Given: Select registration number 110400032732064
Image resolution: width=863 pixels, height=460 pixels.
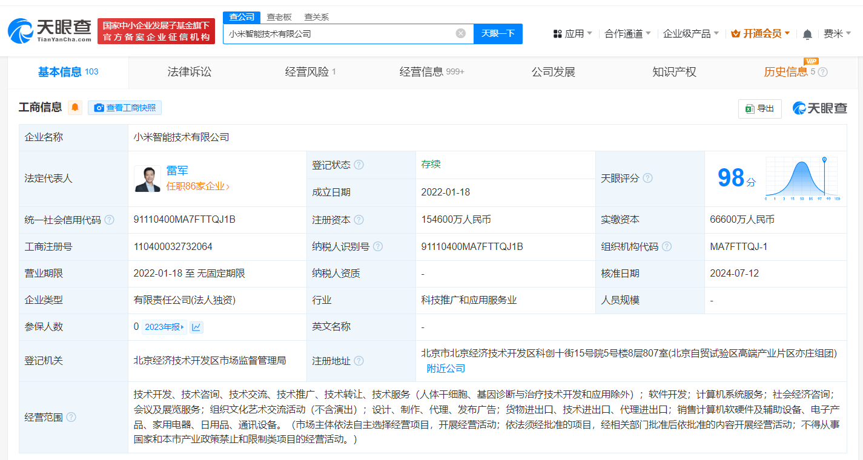Looking at the screenshot, I should (173, 246).
